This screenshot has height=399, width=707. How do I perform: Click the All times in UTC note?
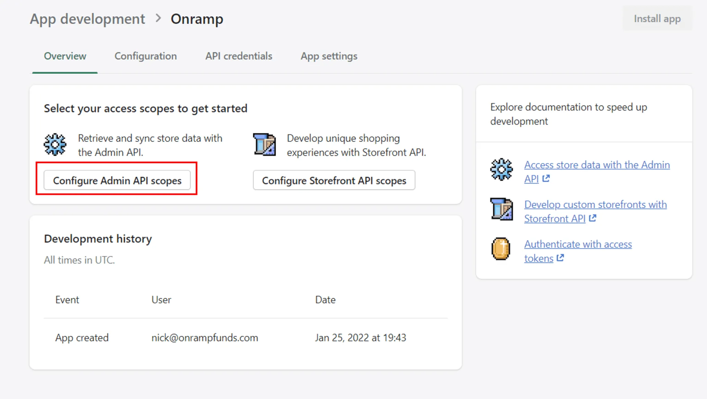click(79, 260)
